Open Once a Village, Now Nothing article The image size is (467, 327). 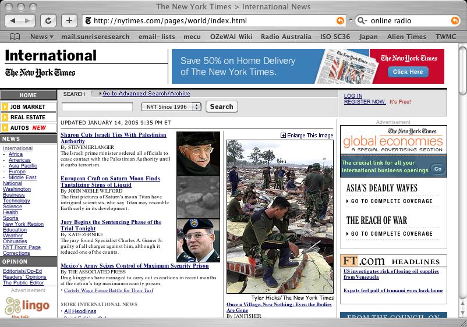point(279,307)
